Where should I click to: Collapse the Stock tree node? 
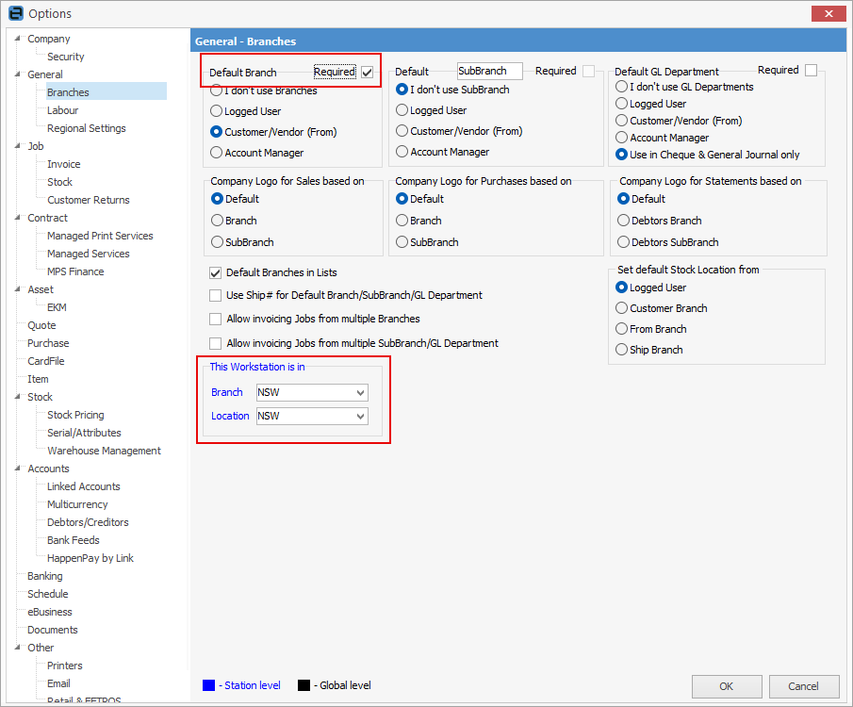pos(17,397)
